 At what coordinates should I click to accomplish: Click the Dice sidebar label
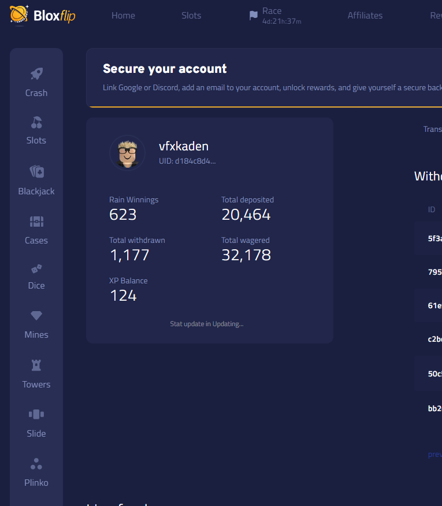click(x=36, y=286)
